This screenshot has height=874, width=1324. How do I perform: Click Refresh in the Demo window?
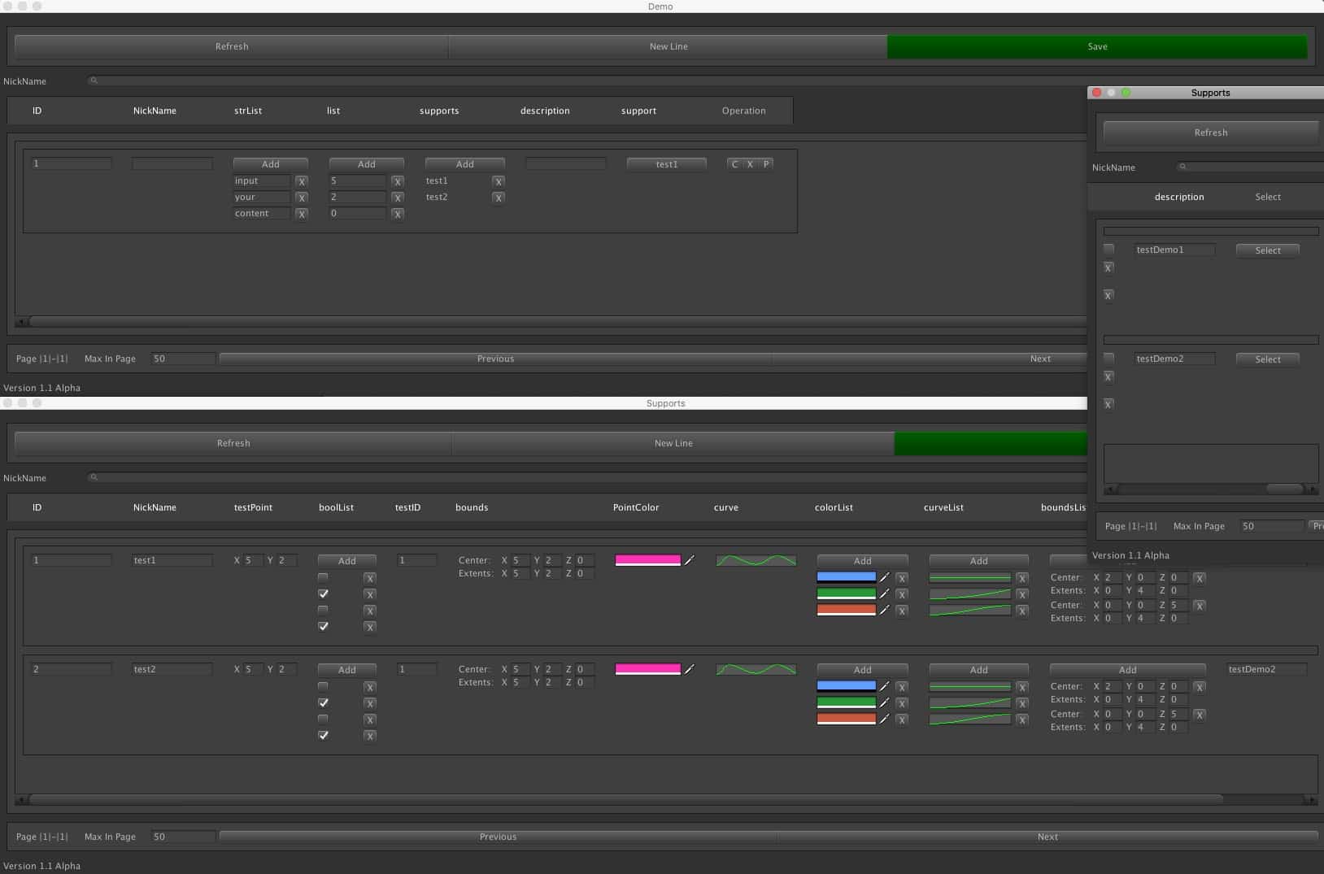pos(232,46)
